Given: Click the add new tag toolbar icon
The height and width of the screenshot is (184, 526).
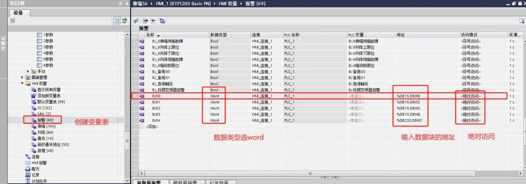Looking at the screenshot, I should 136,21.
